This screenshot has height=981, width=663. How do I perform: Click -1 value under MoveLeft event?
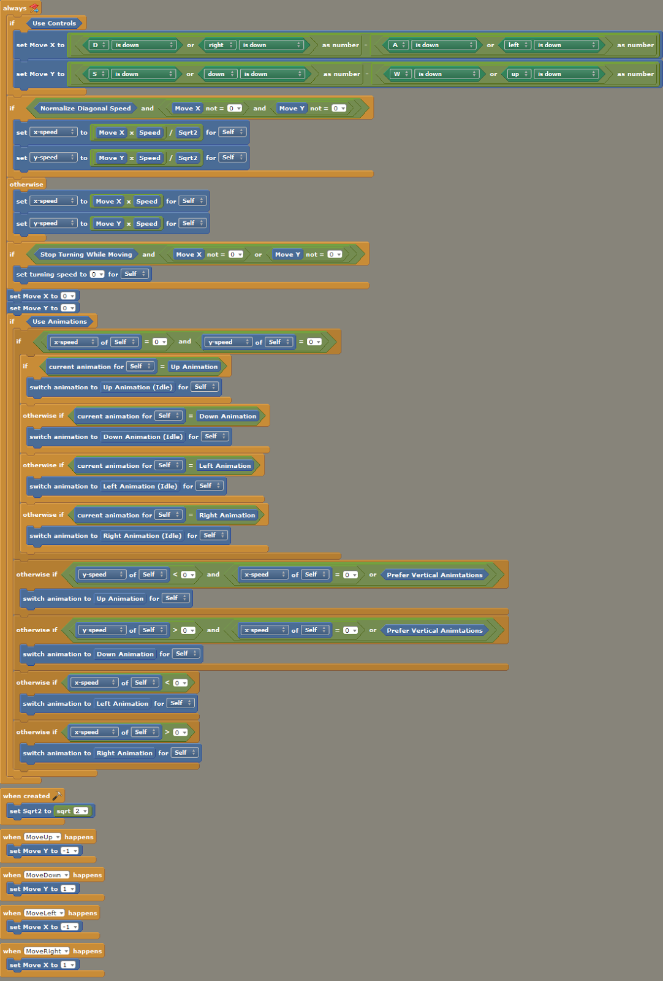(69, 926)
